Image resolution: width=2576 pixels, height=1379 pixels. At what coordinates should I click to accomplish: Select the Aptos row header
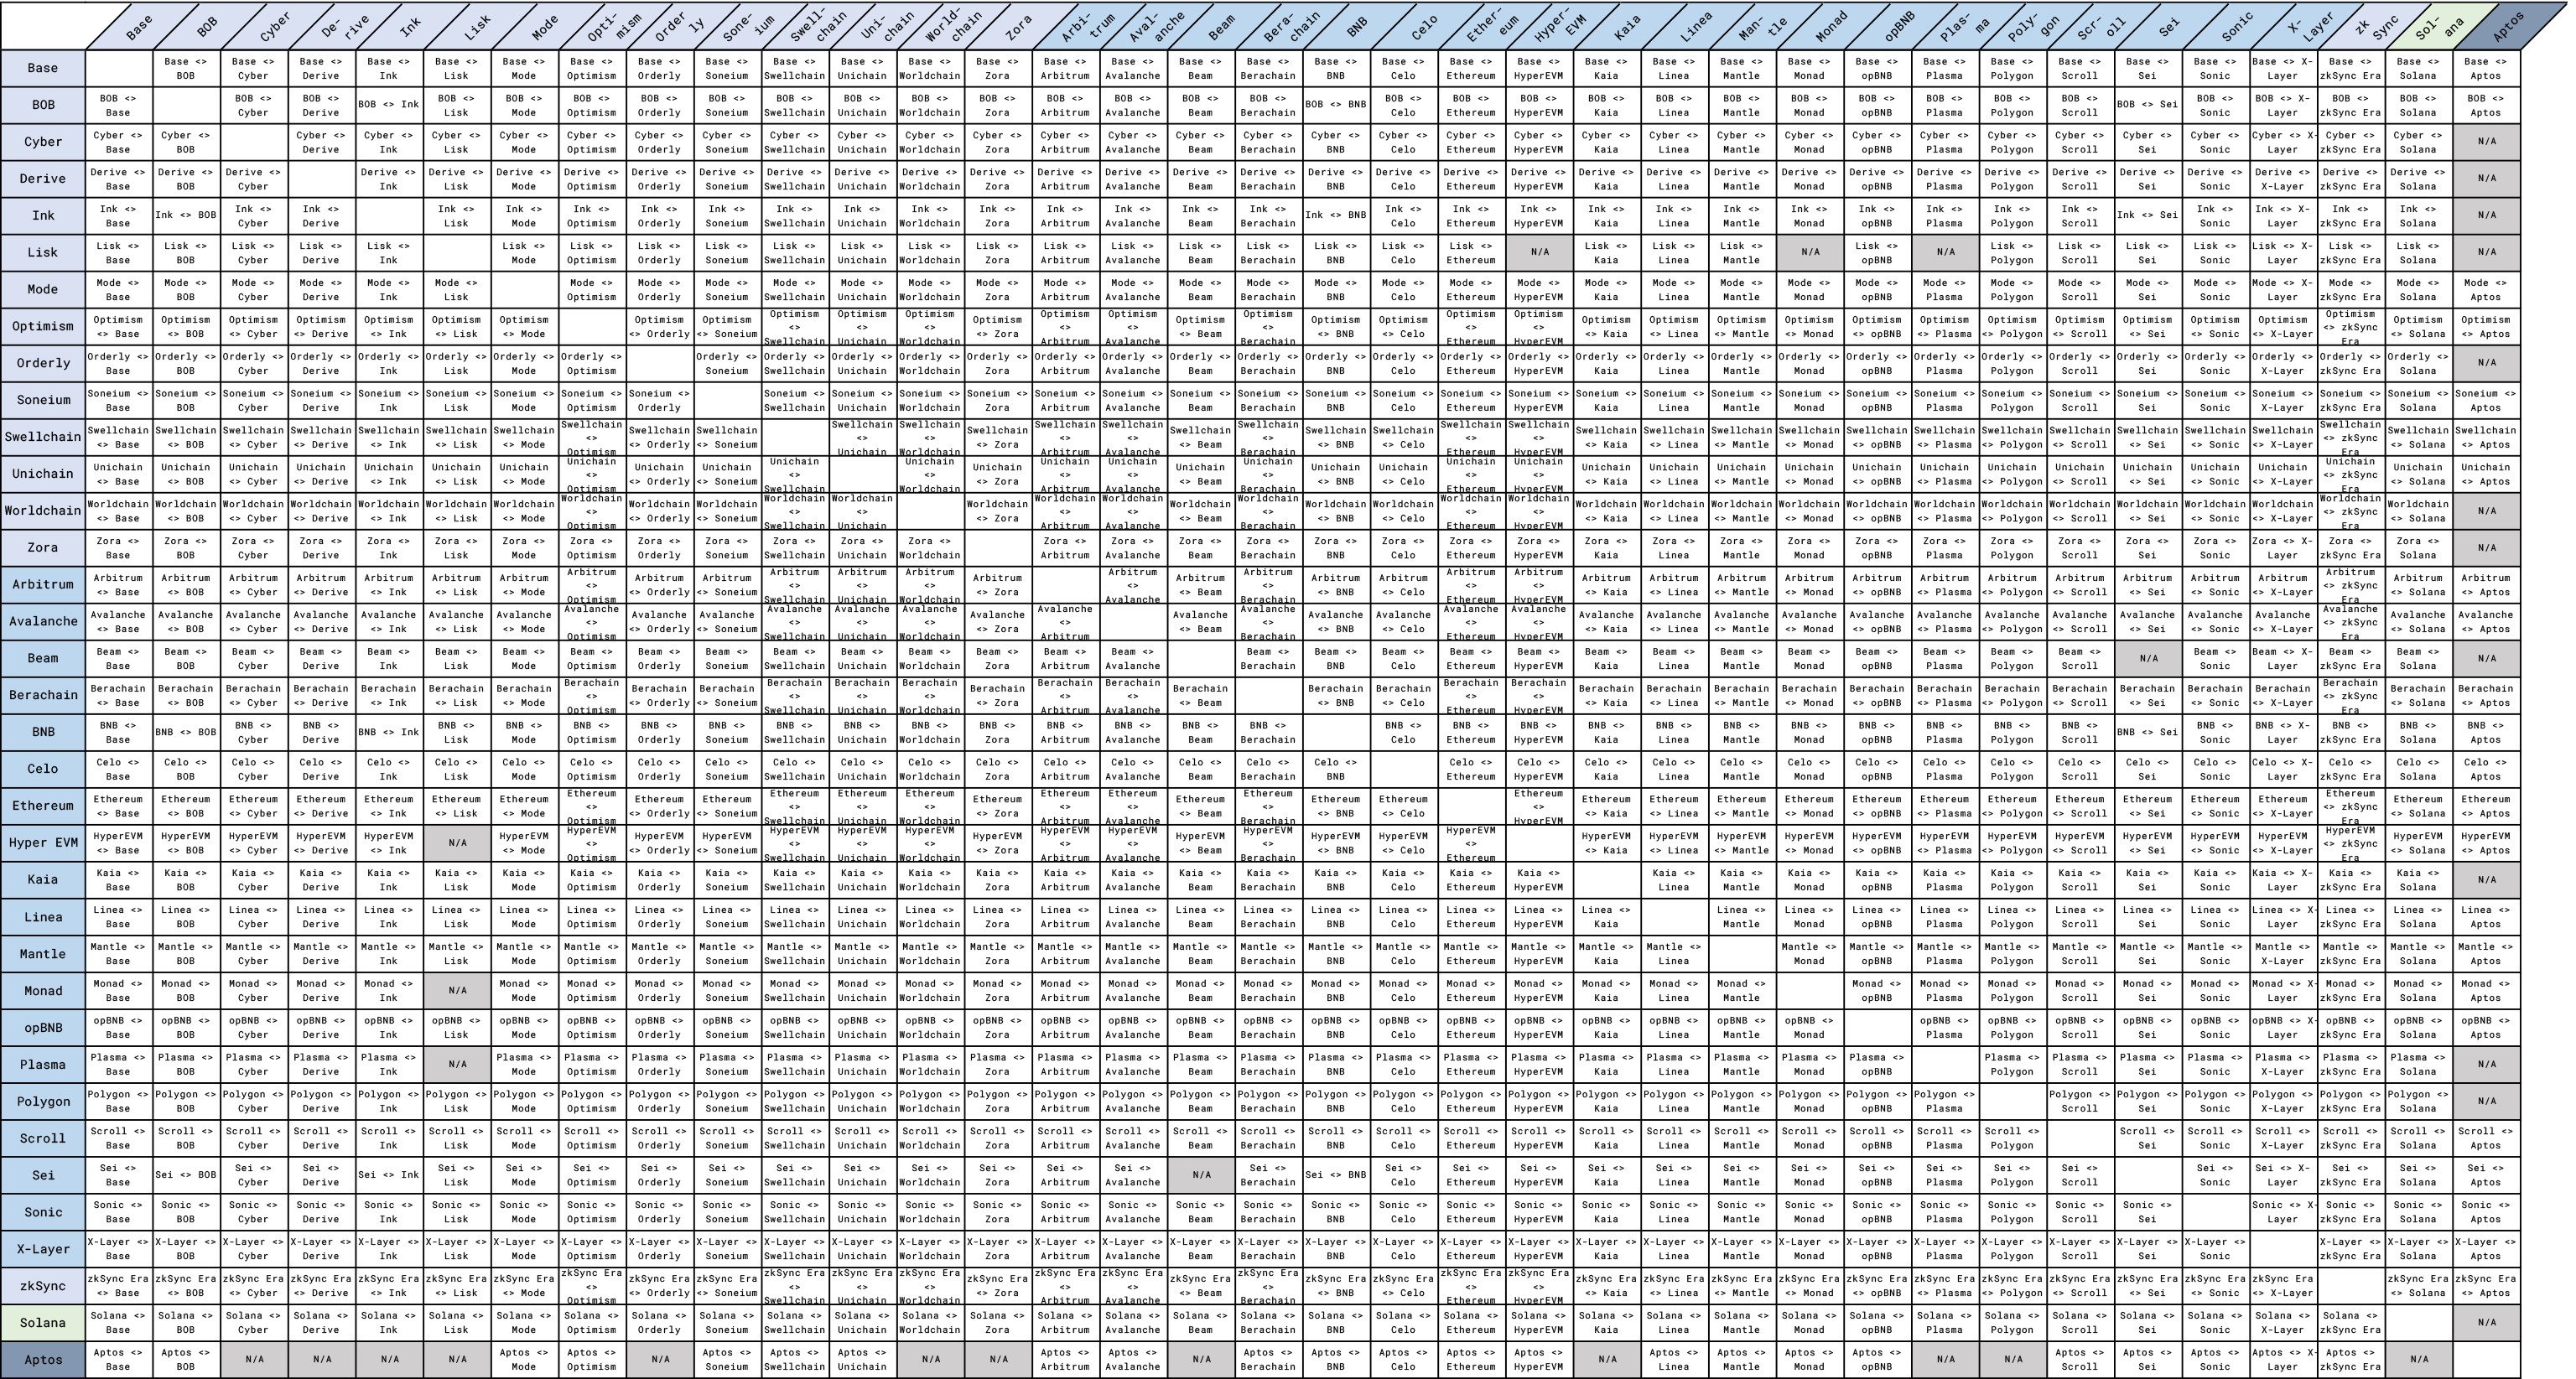click(43, 1359)
